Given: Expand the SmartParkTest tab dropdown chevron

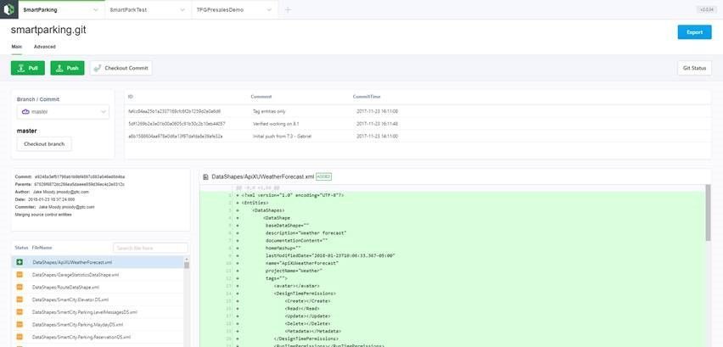Looking at the screenshot, I should pyautogui.click(x=182, y=9).
